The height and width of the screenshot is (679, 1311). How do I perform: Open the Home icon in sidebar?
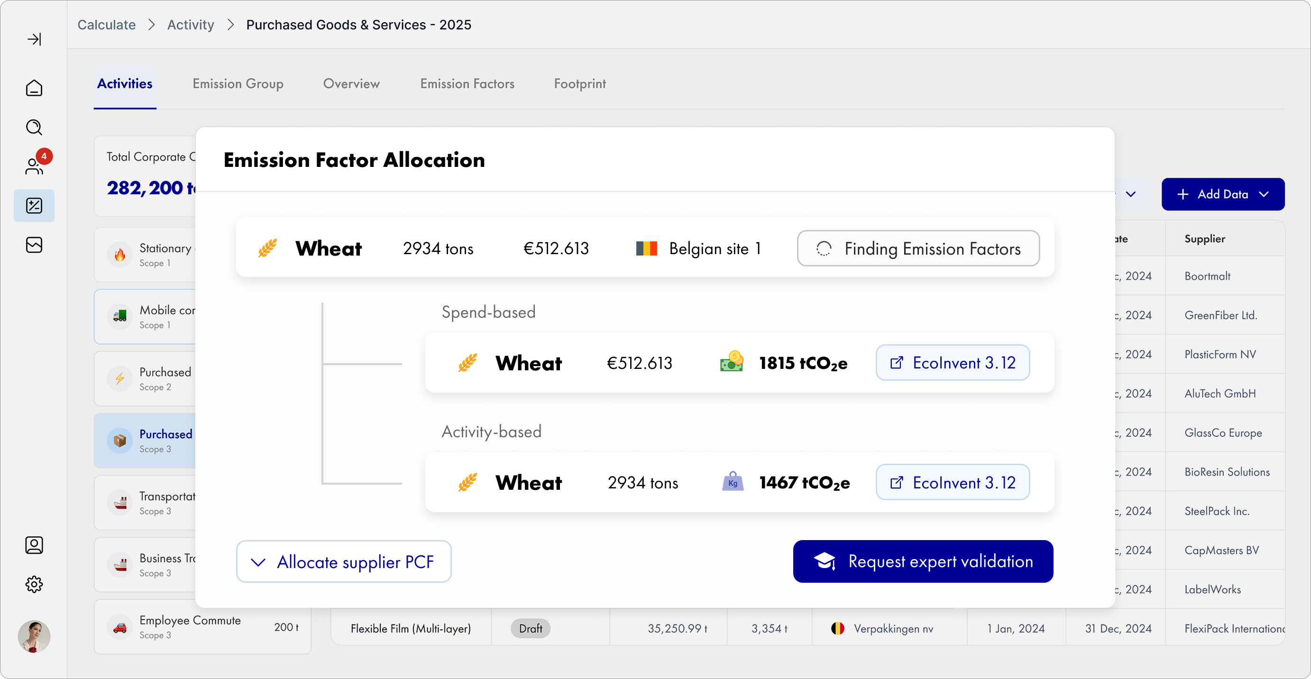tap(34, 88)
